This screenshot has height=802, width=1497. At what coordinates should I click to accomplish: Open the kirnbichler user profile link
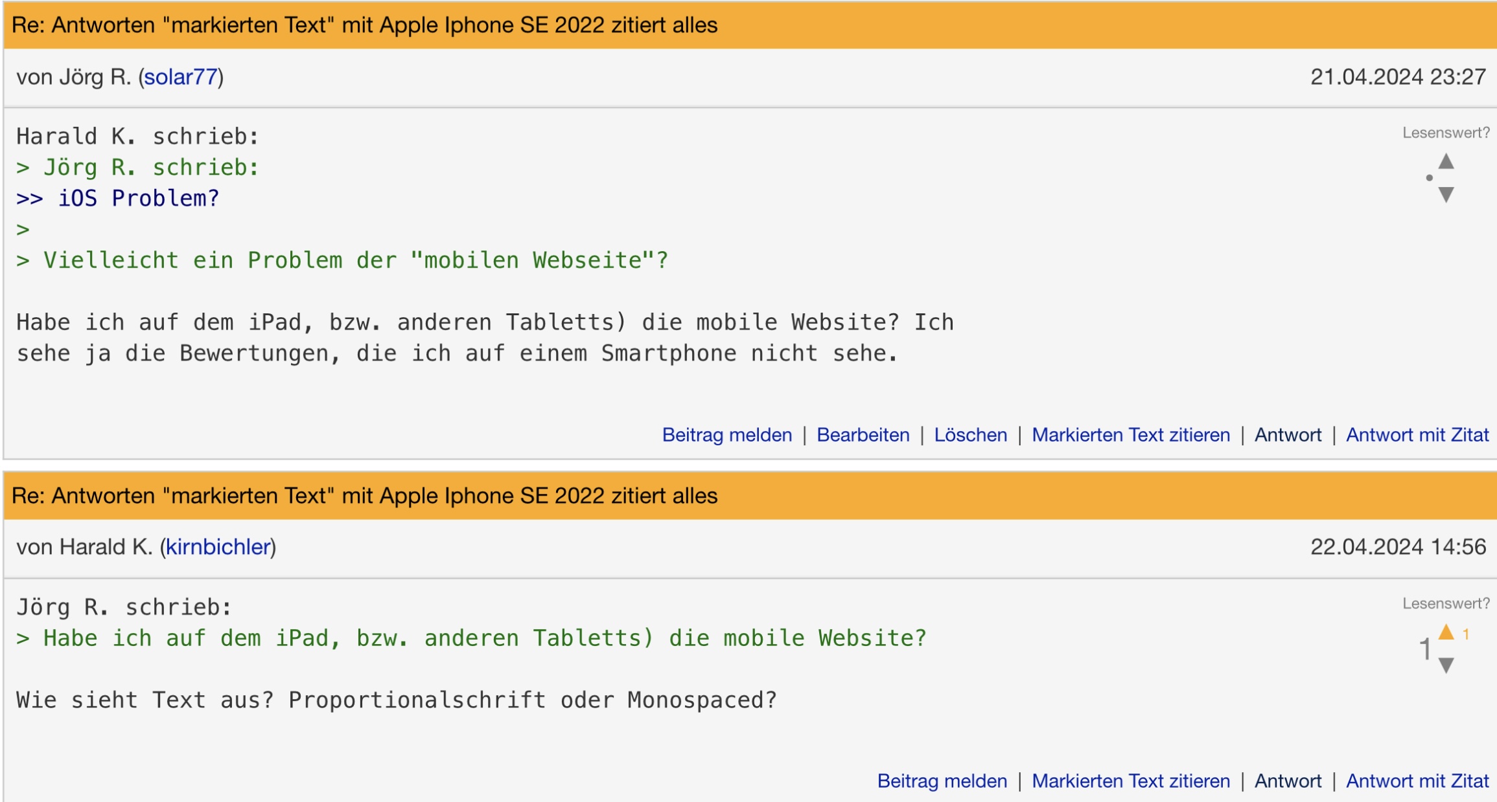[x=218, y=547]
